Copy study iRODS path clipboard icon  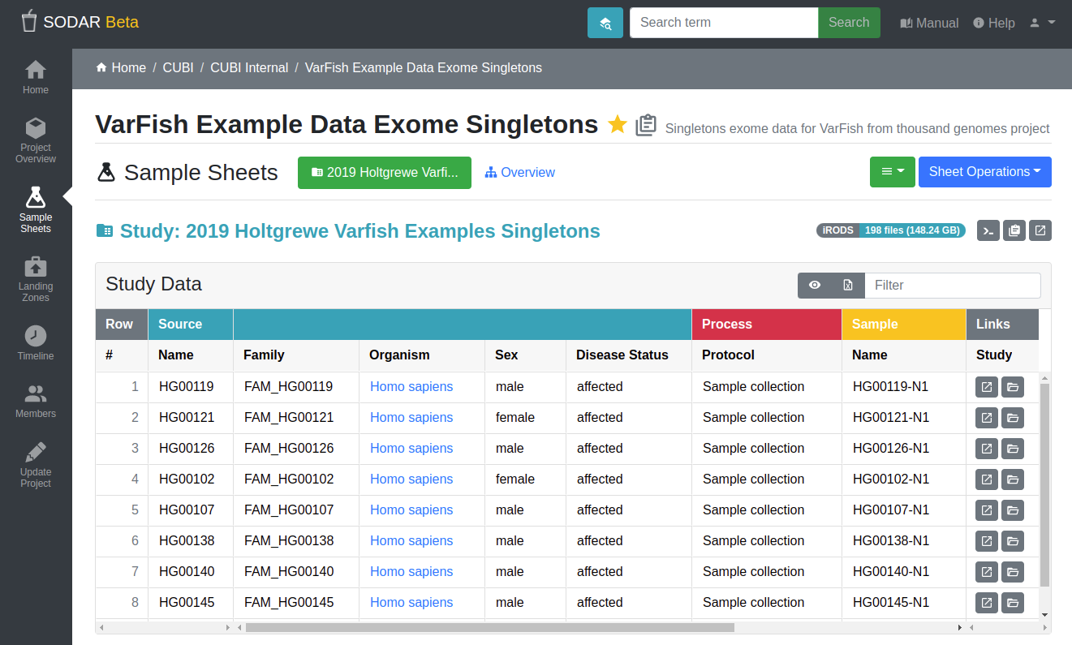click(x=1014, y=230)
